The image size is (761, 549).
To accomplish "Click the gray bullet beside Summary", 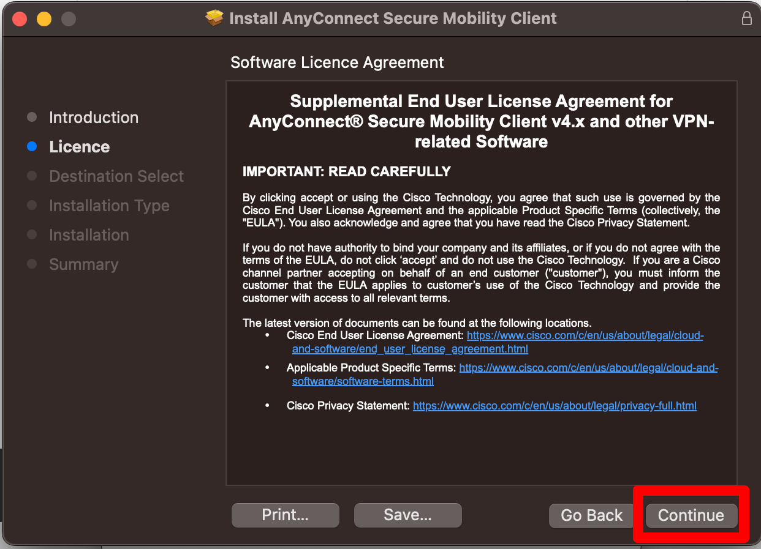I will (32, 264).
